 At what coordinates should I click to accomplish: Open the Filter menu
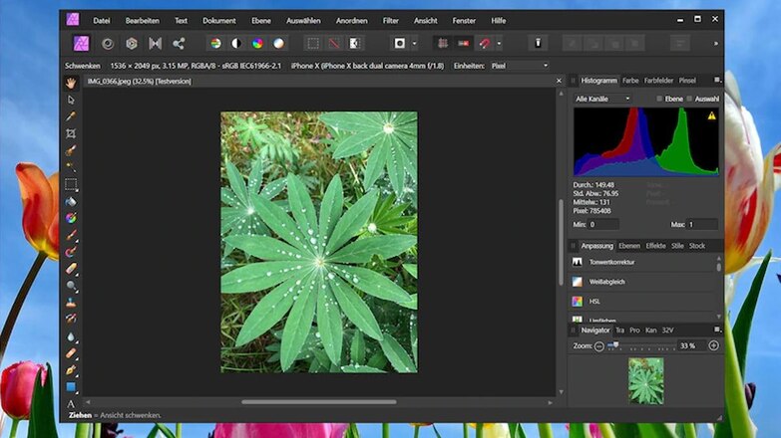click(x=390, y=20)
